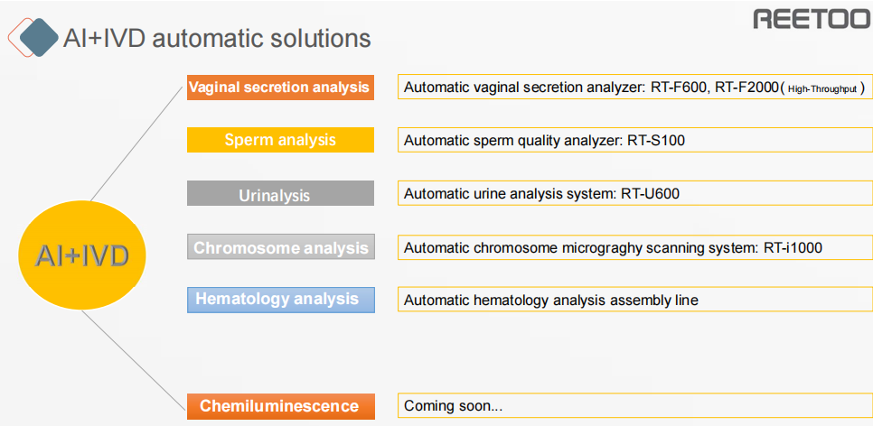873x426 pixels.
Task: Select the Automatic urine analysis system box
Action: coord(635,193)
